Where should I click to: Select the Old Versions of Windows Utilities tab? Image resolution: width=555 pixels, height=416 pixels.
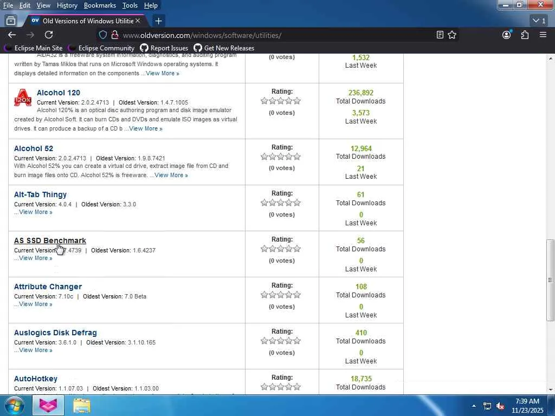85,21
